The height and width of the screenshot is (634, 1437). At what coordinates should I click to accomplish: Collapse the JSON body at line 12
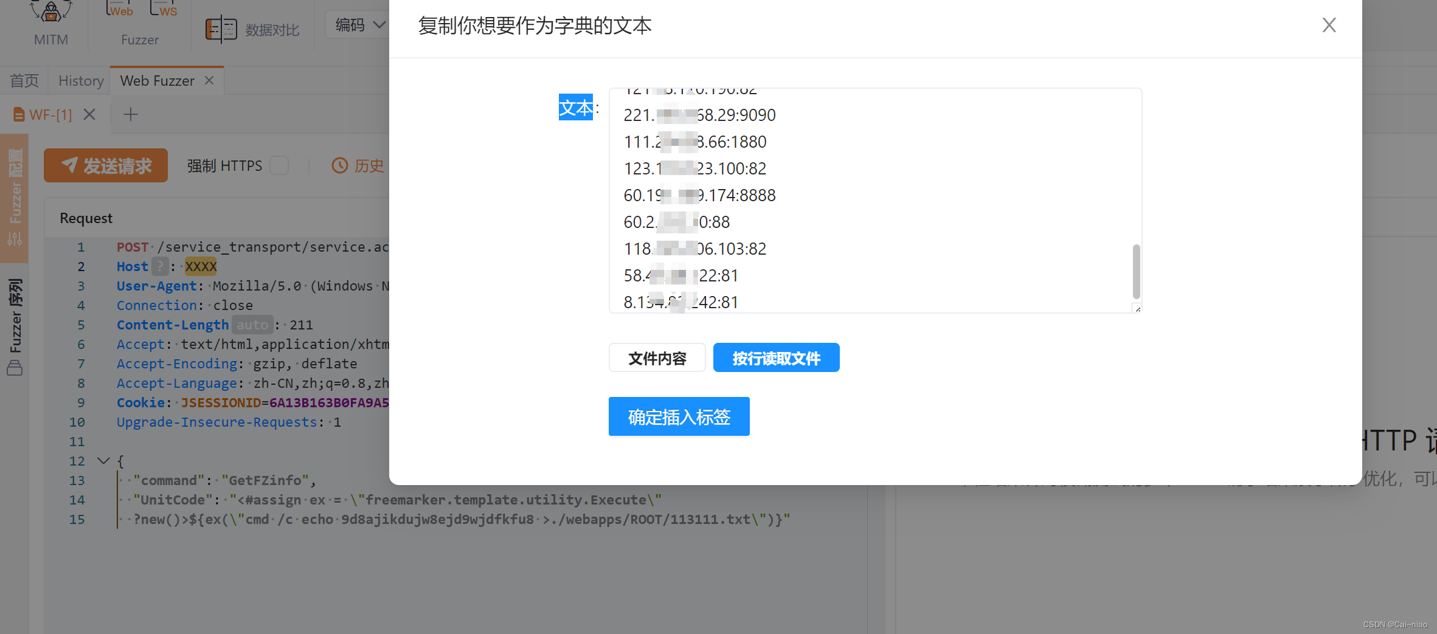(103, 461)
